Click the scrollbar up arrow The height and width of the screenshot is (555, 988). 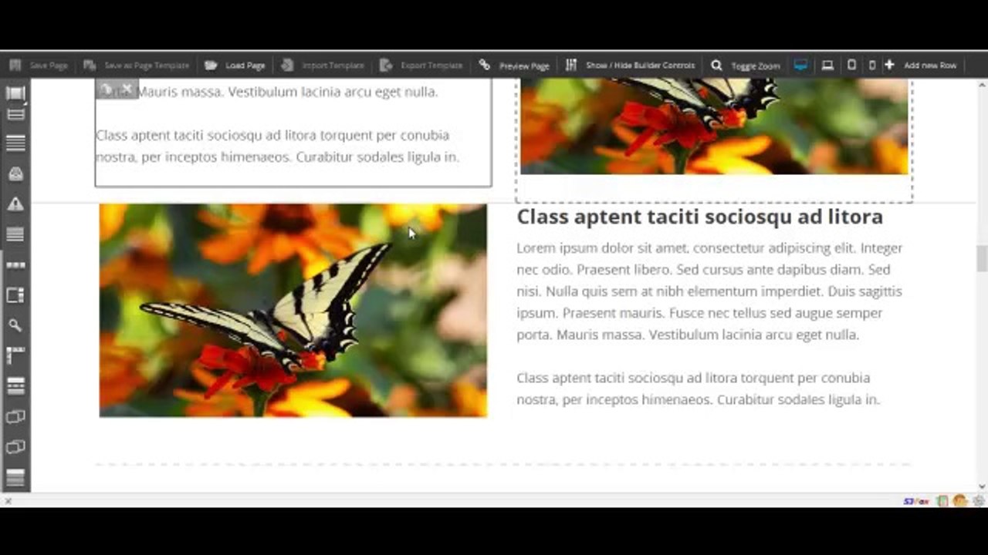point(982,84)
